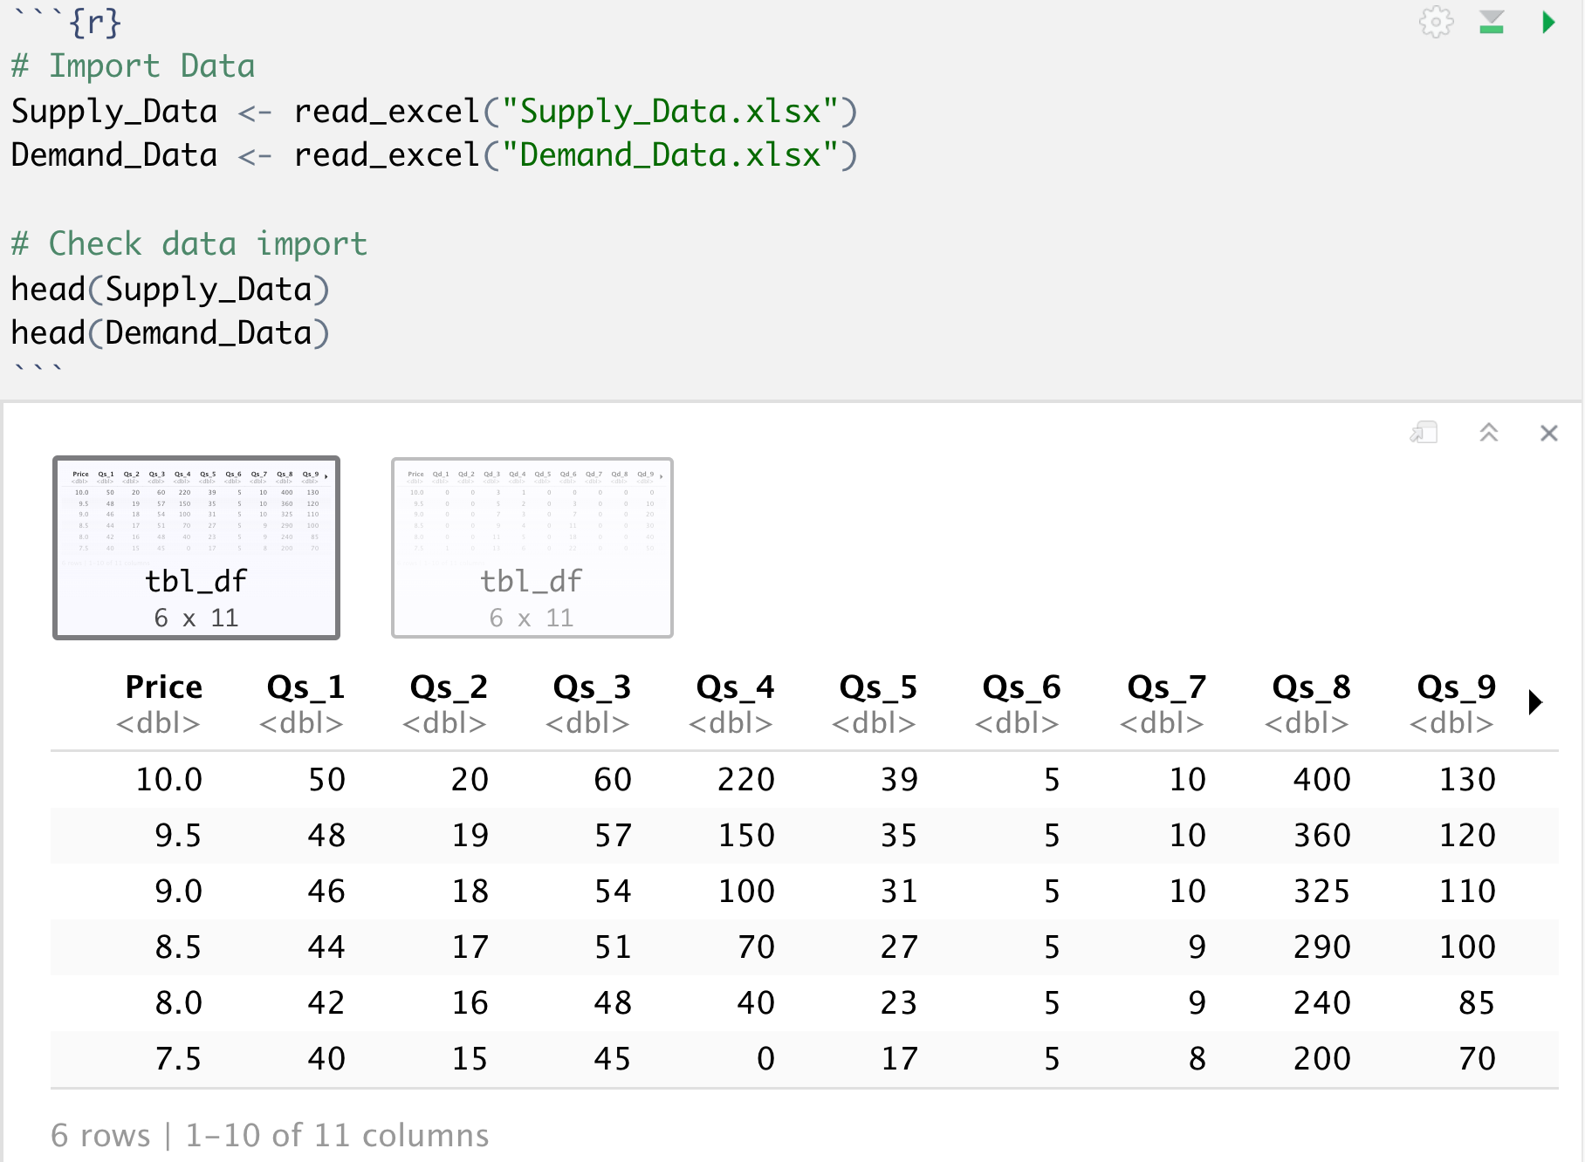Click the Qs_7 column header
This screenshot has width=1585, height=1162.
point(1166,687)
